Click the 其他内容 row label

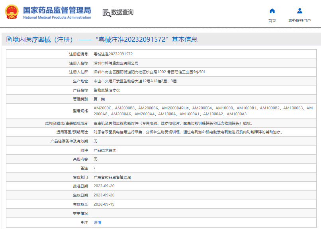(x=80, y=159)
